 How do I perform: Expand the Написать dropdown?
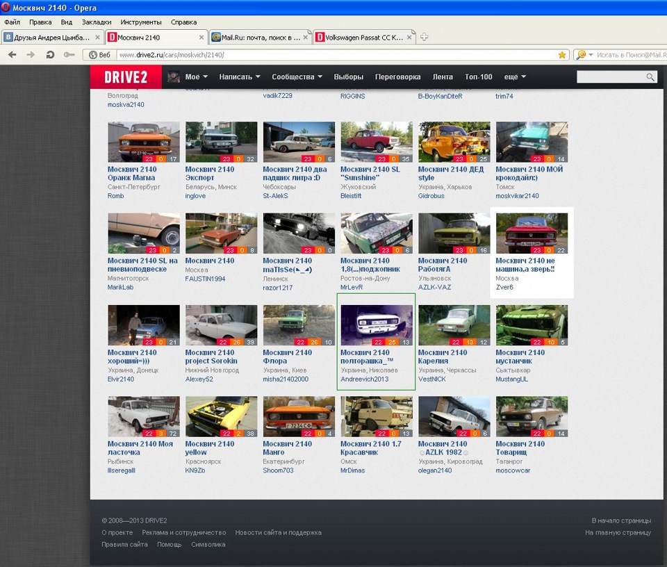[240, 77]
